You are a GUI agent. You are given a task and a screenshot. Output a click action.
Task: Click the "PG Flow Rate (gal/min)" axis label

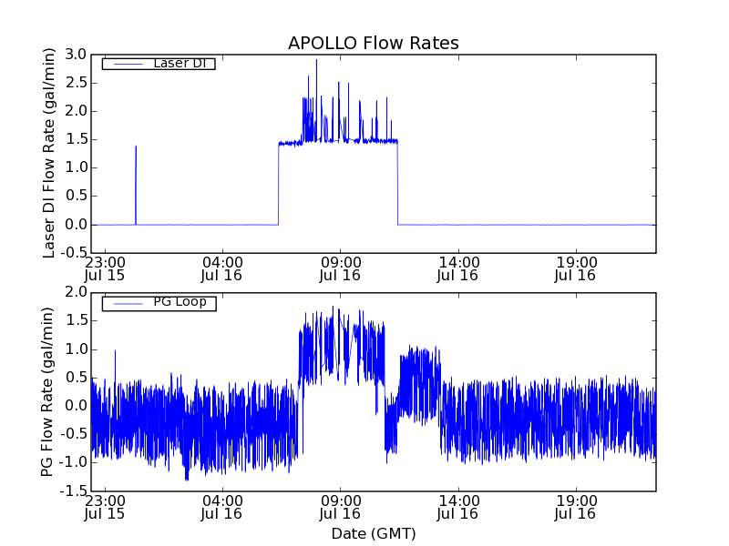[47, 392]
